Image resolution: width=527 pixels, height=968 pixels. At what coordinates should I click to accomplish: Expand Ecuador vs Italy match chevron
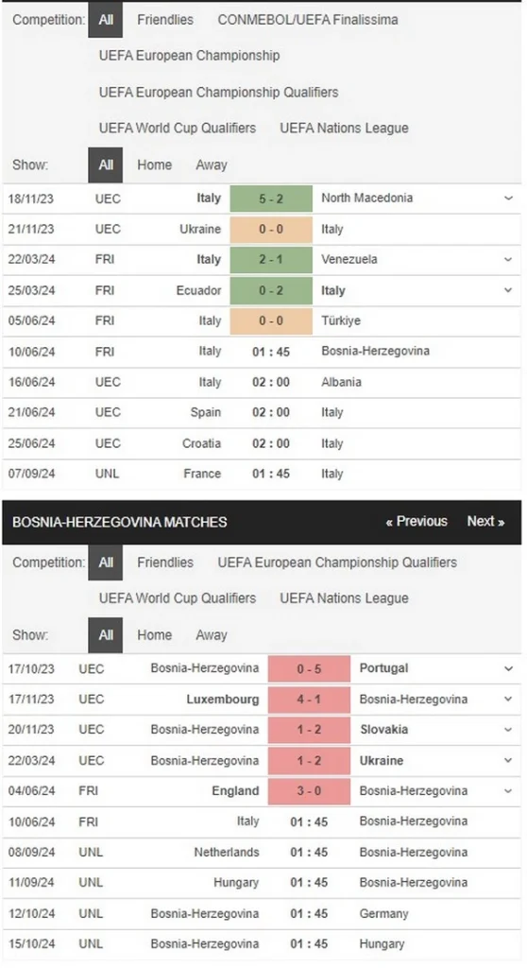508,290
